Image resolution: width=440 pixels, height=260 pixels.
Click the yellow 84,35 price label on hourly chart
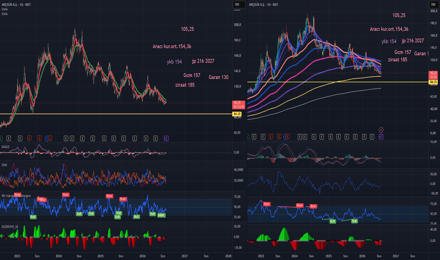pyautogui.click(x=433, y=82)
